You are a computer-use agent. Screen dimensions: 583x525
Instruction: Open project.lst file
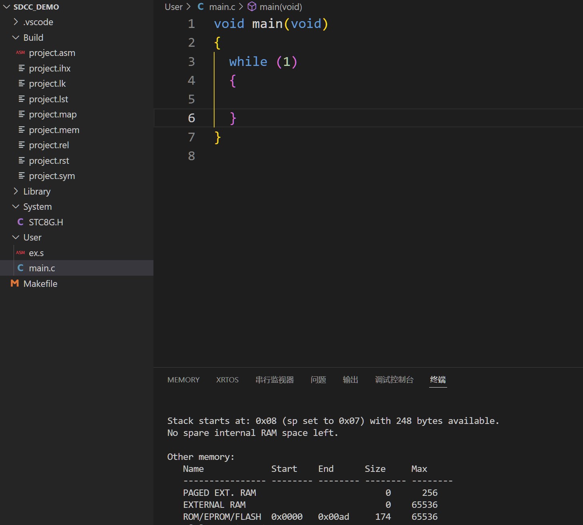click(x=48, y=99)
